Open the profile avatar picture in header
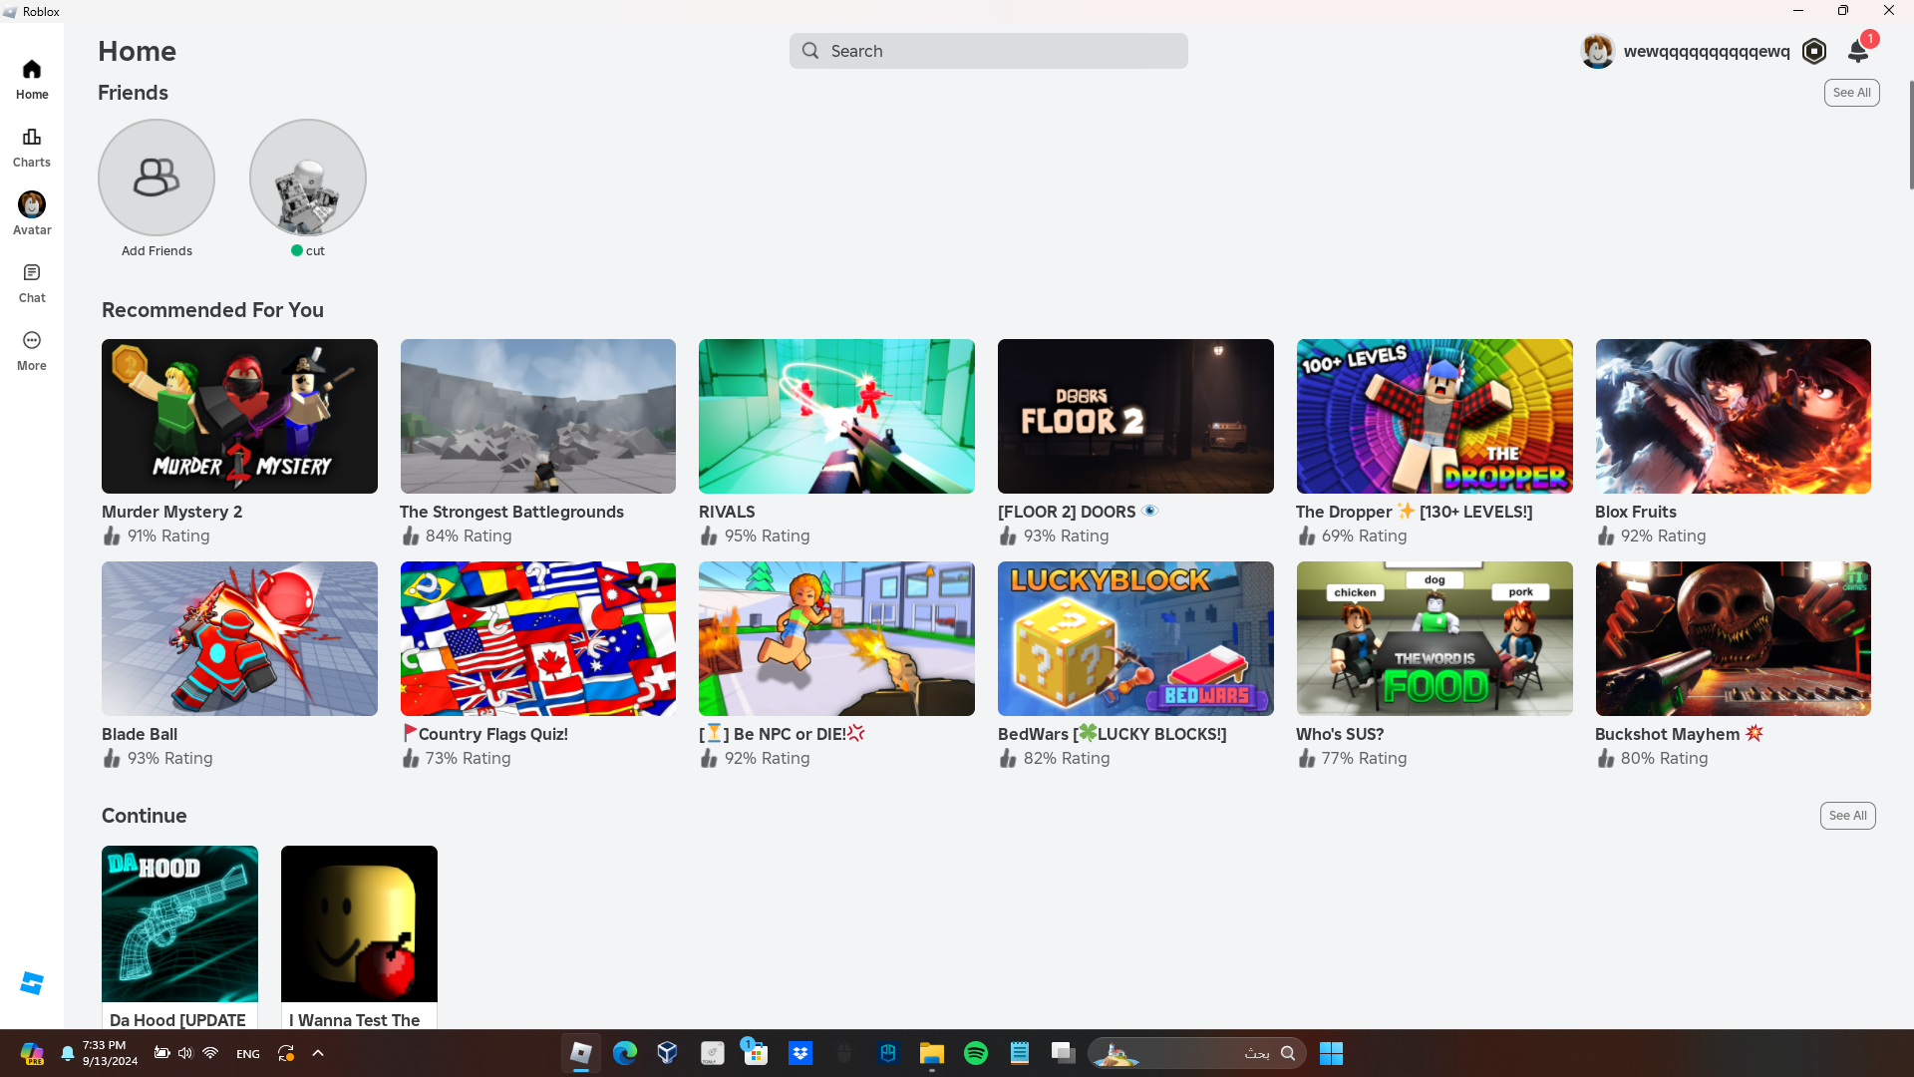The width and height of the screenshot is (1914, 1077). tap(1598, 51)
